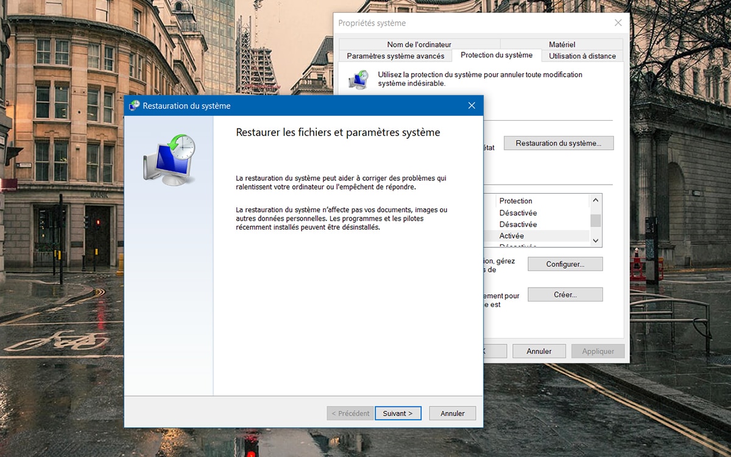Click the drive list scrollbar up arrow
This screenshot has width=731, height=457.
coord(595,200)
